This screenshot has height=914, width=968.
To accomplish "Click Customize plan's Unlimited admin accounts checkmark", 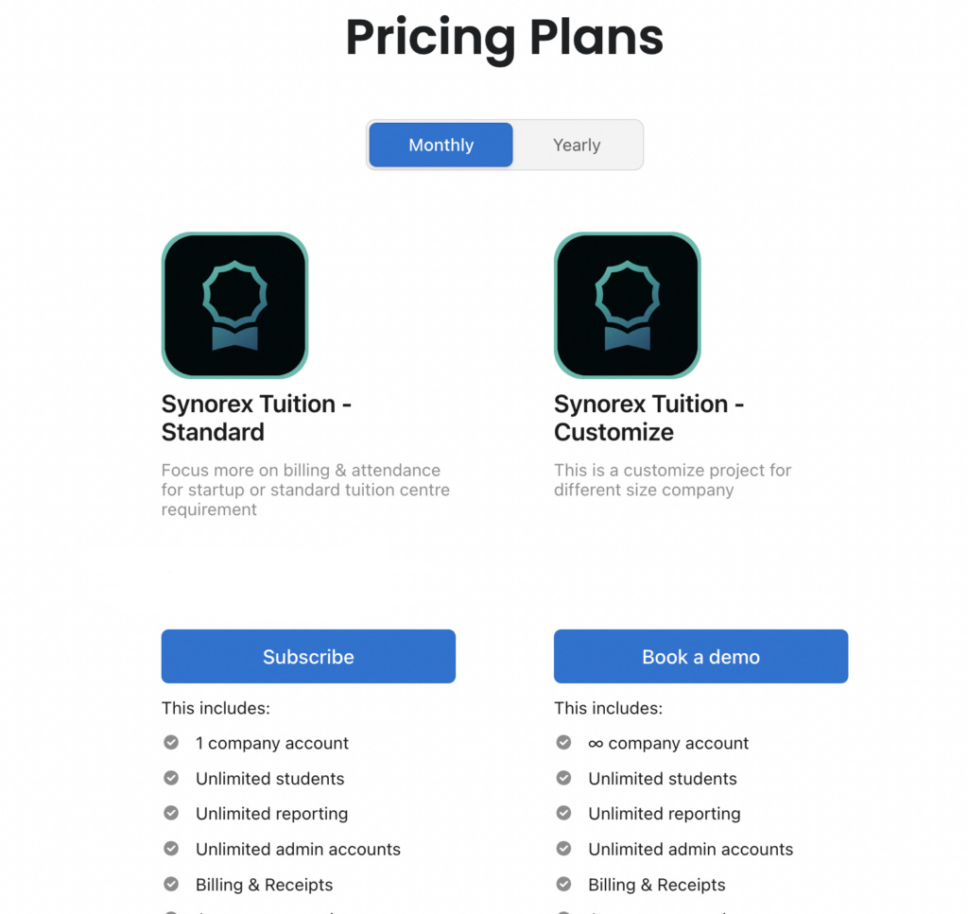I will coord(563,849).
